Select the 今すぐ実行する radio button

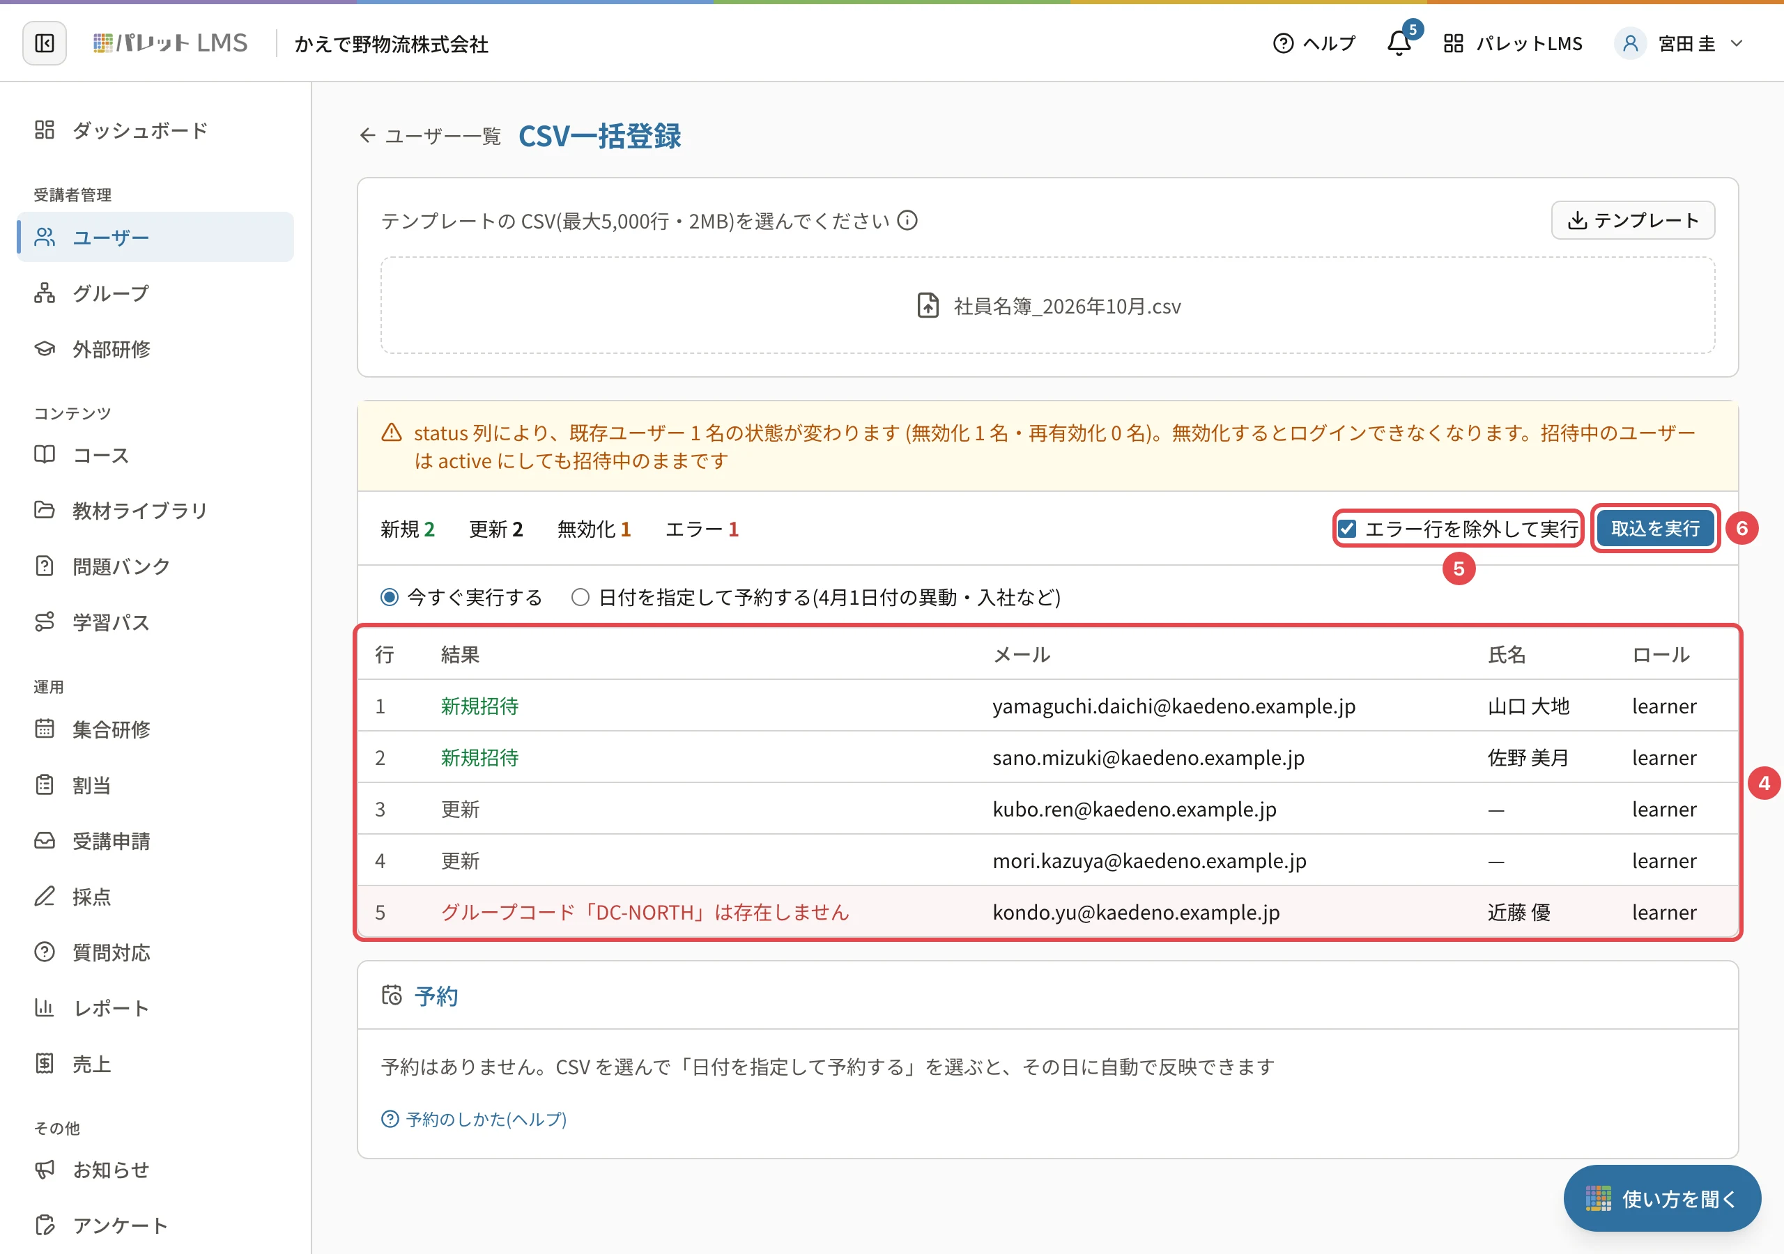390,597
